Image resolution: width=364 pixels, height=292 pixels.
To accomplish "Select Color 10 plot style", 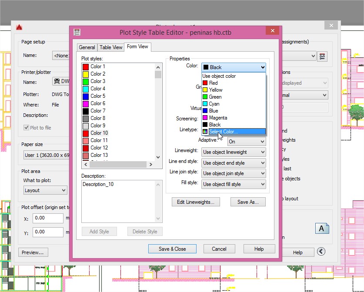I will point(95,133).
